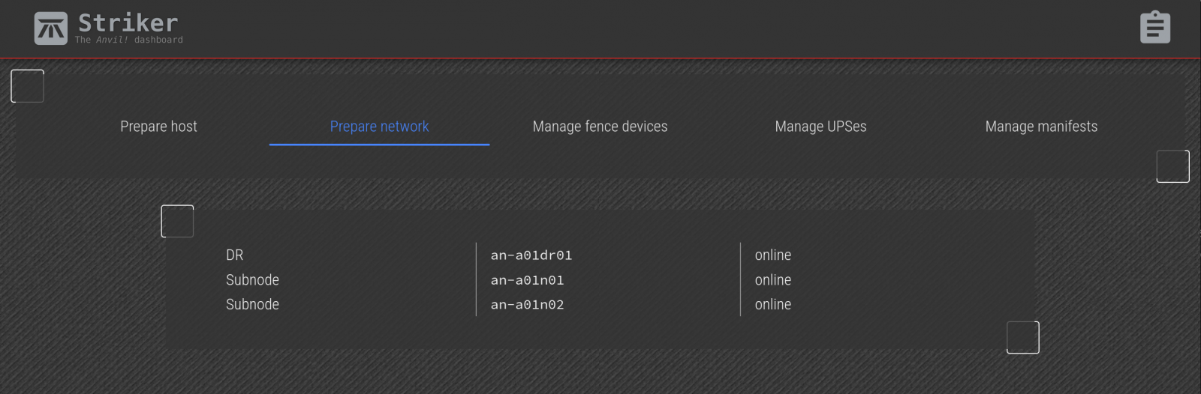
Task: Click online status of an-a01n01
Action: pos(772,280)
